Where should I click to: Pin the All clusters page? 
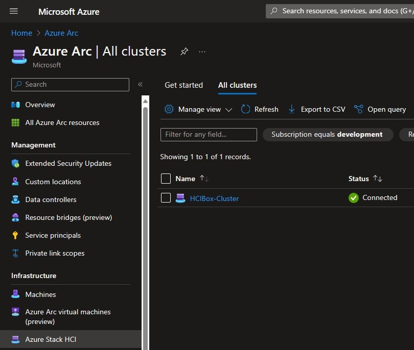click(184, 51)
